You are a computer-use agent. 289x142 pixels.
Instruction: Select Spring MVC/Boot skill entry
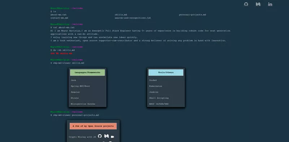point(80,86)
